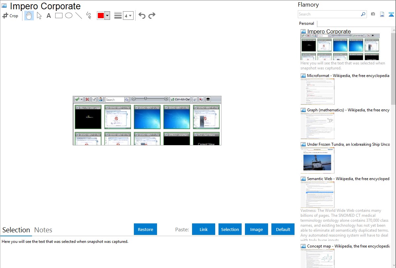This screenshot has width=396, height=268.
Task: Click the Graph (mathematics) - Wikipedia snapshot title
Action: click(348, 110)
